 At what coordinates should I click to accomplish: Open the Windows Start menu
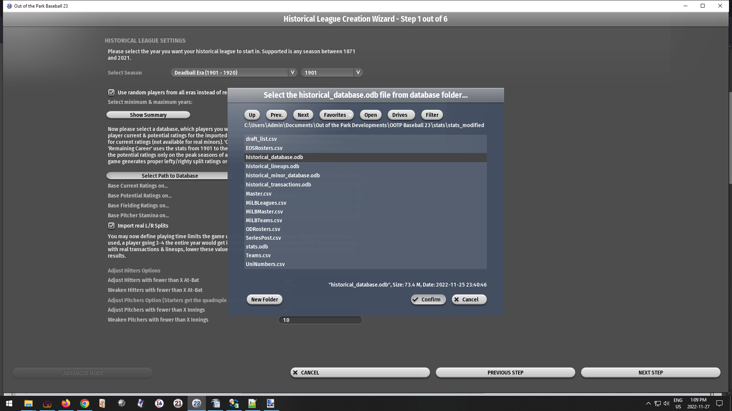[9, 403]
